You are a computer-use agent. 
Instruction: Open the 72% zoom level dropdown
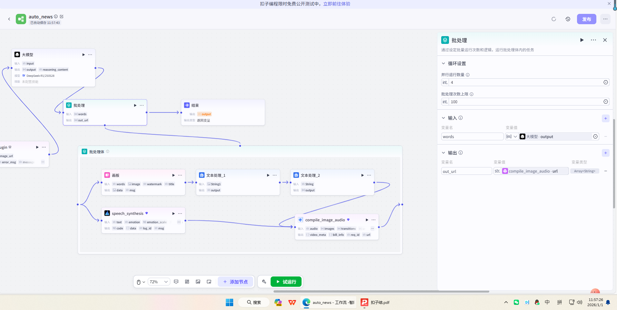[159, 282]
